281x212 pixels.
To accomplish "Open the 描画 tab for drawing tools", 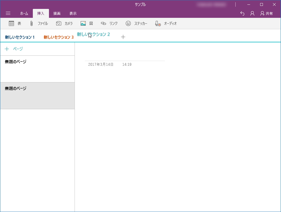I will (57, 13).
